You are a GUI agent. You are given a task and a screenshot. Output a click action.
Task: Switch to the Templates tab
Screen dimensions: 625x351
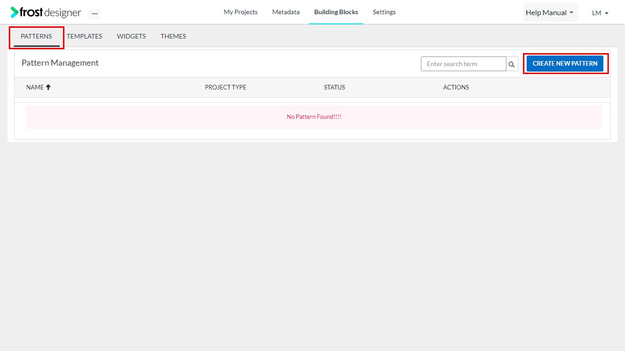coord(84,37)
